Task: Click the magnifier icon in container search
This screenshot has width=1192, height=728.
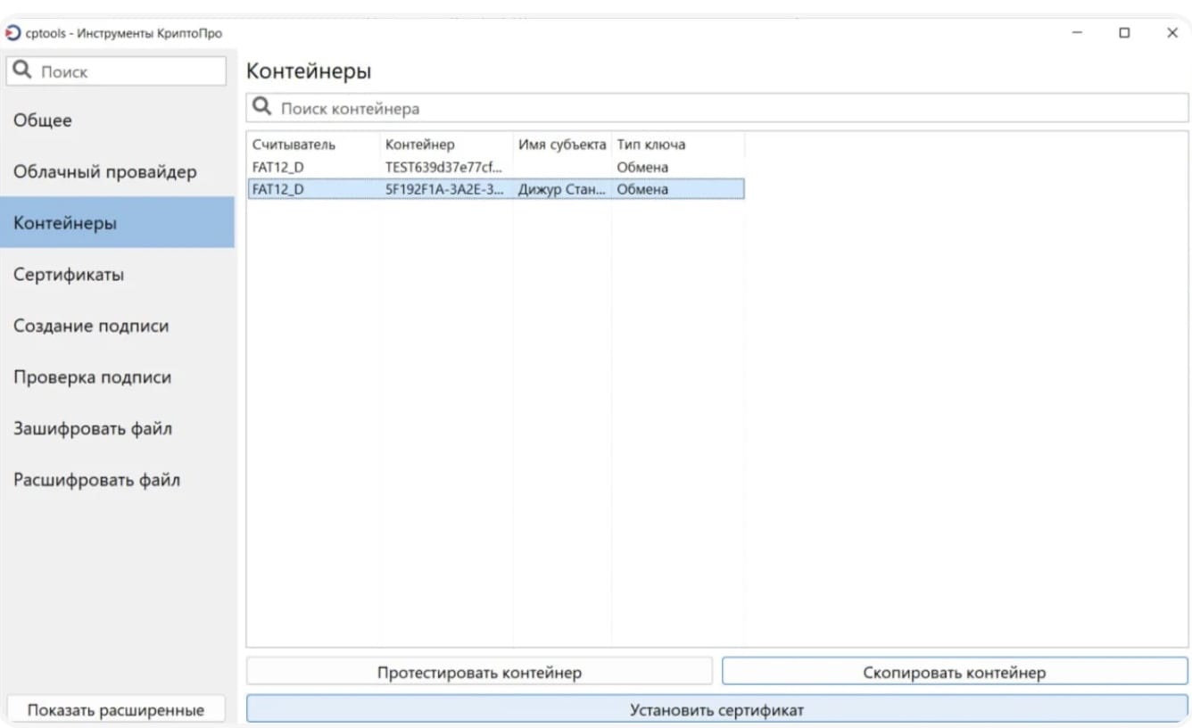Action: [x=261, y=108]
